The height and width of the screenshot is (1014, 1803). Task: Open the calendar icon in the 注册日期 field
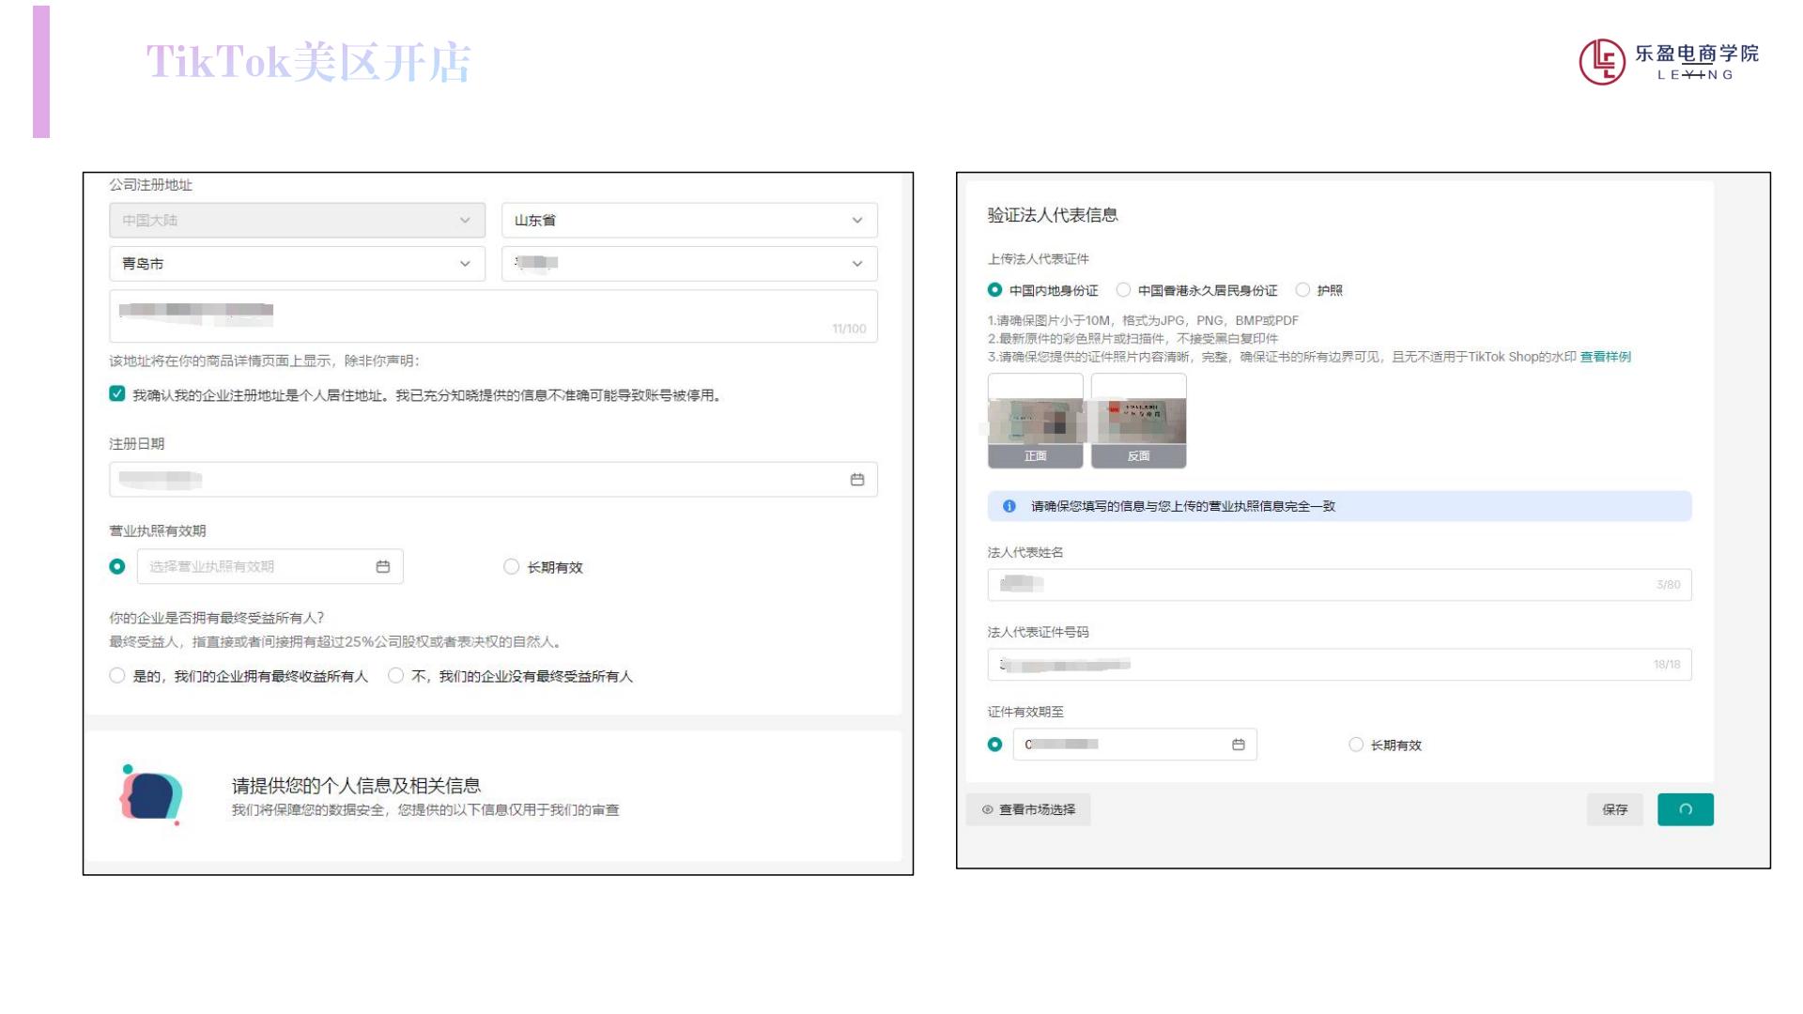[x=856, y=480]
